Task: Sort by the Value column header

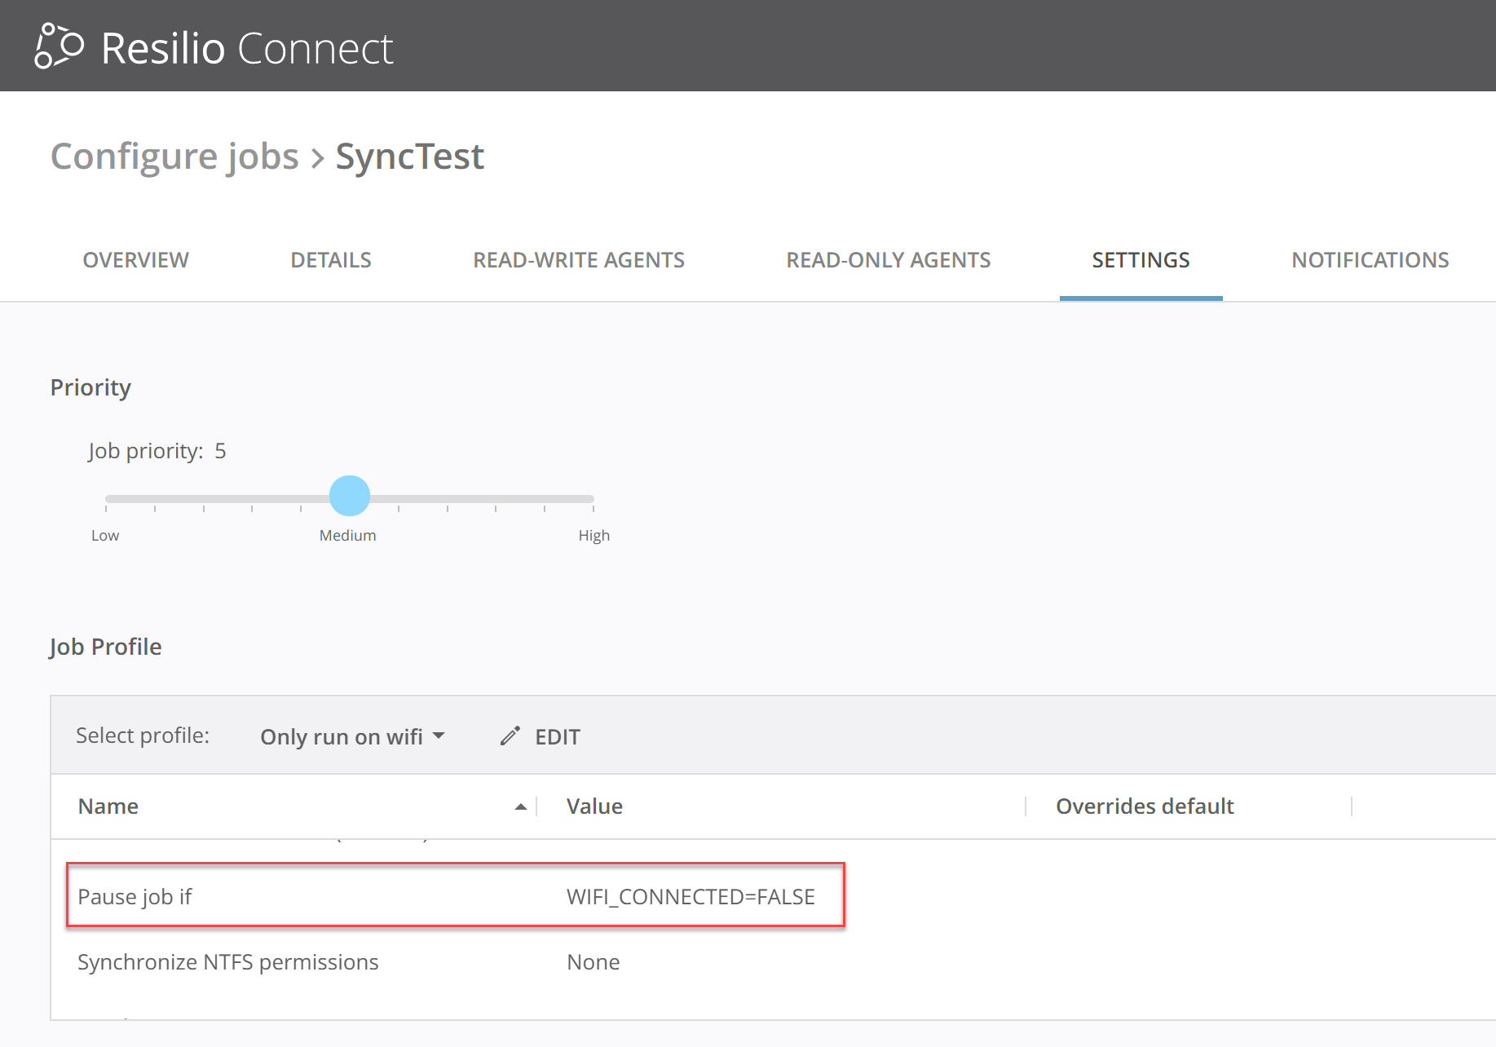Action: [x=594, y=806]
